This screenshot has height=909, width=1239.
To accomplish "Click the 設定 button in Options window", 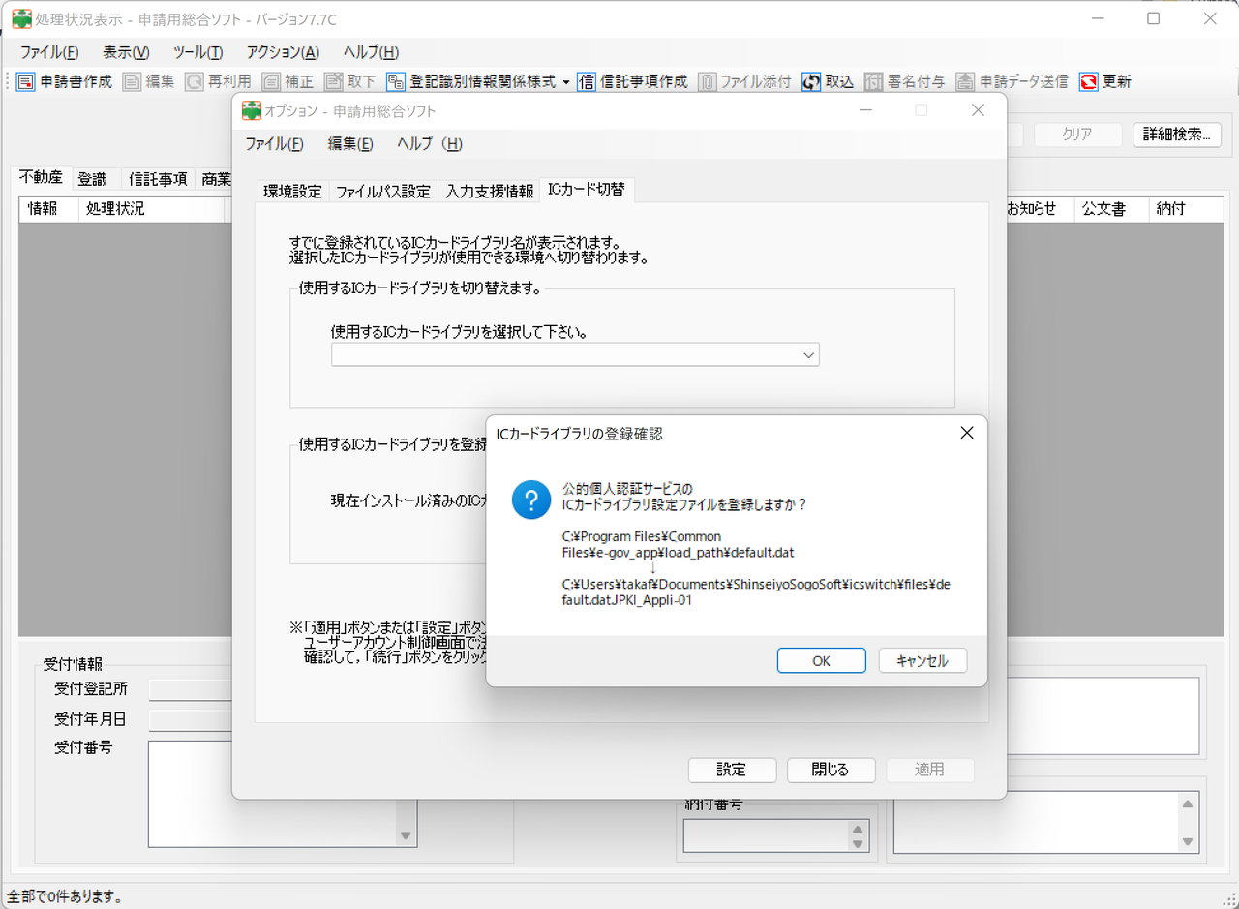I will pos(732,770).
